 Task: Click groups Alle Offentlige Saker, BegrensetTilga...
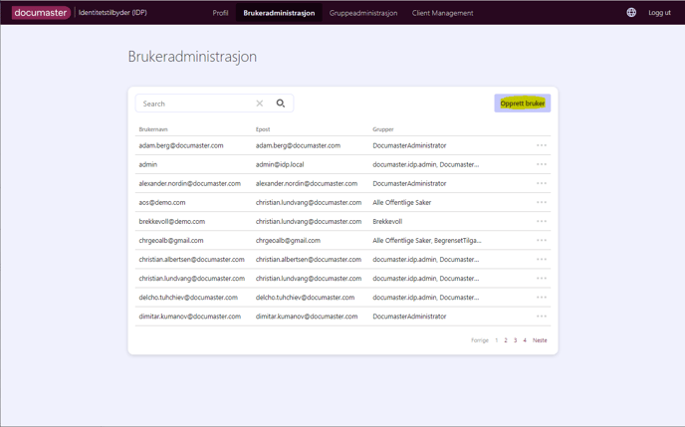pos(427,241)
